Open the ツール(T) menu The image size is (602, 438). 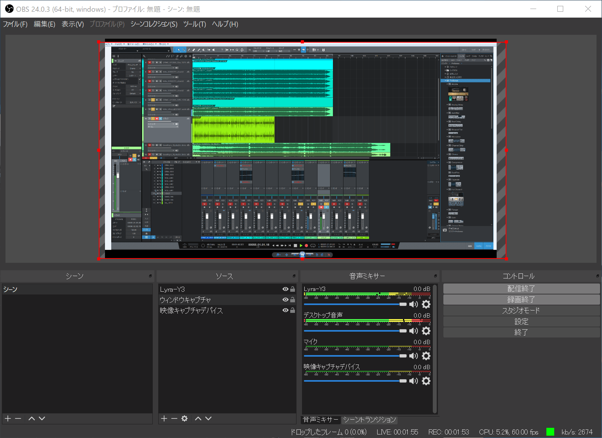tap(195, 24)
